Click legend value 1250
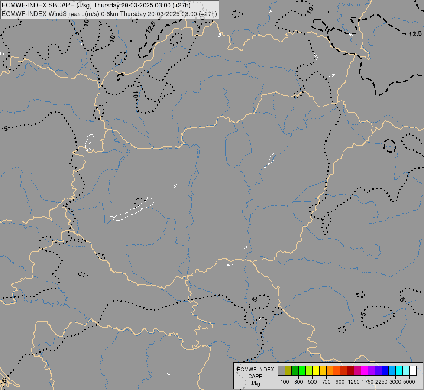Viewport: 424px width, 390px height. point(354,382)
